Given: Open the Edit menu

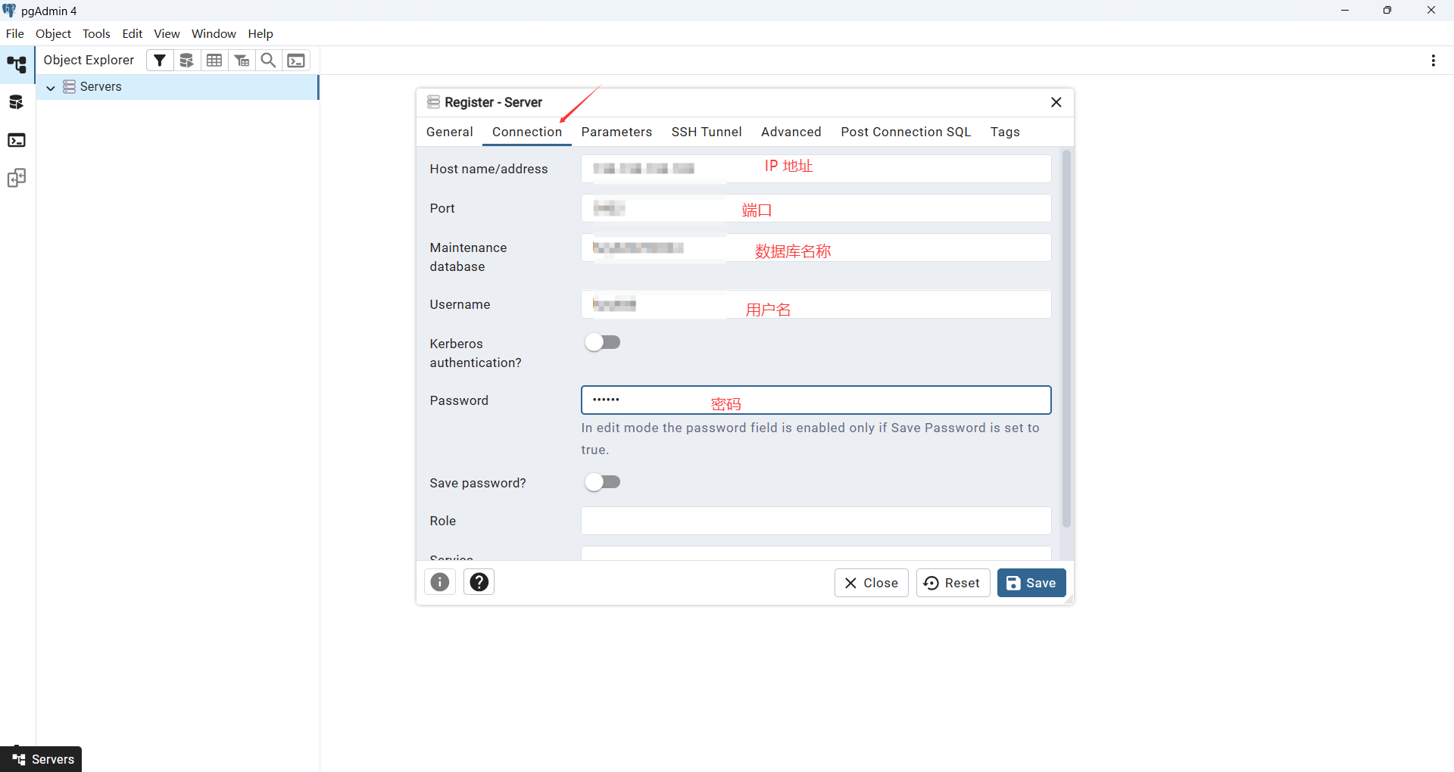Looking at the screenshot, I should tap(133, 34).
